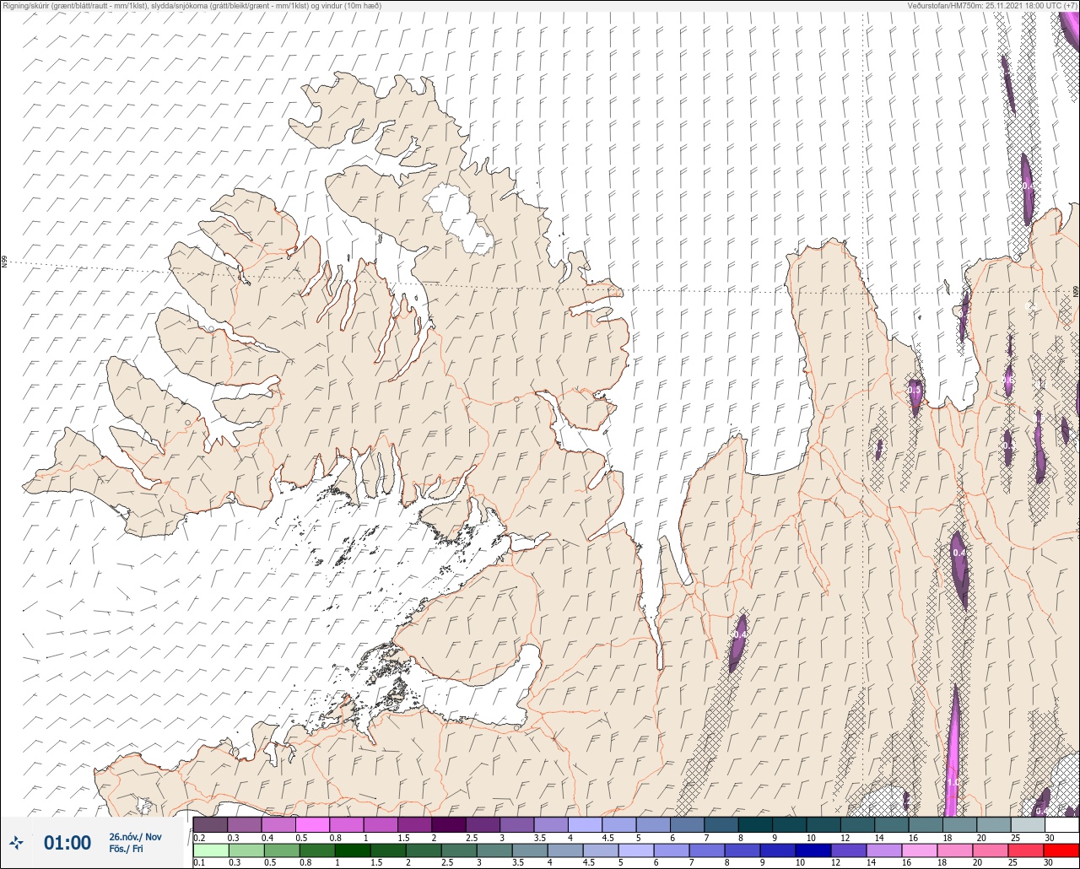This screenshot has height=869, width=1080.
Task: Click the map title starting 'Rigning/skúrir' at top left
Action: pos(192,5)
